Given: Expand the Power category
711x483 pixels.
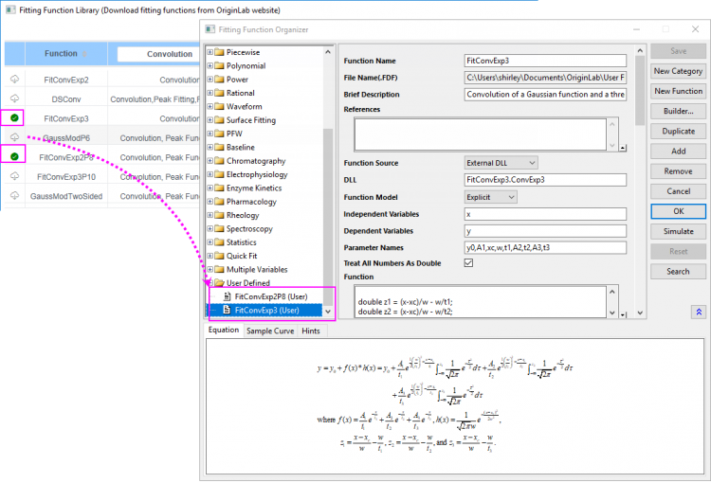Looking at the screenshot, I should (x=210, y=80).
